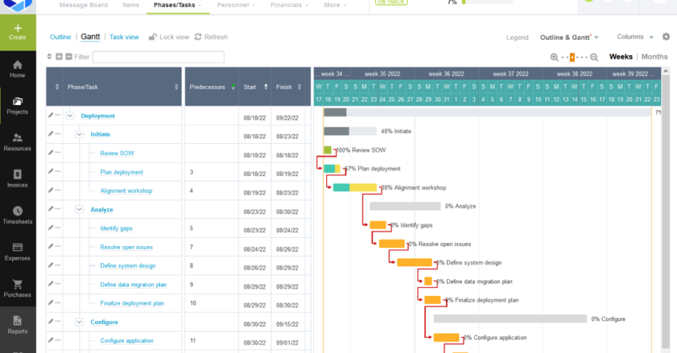
Task: Show the Legend
Action: coord(517,38)
